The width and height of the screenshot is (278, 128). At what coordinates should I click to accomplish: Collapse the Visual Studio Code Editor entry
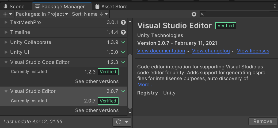(6, 62)
